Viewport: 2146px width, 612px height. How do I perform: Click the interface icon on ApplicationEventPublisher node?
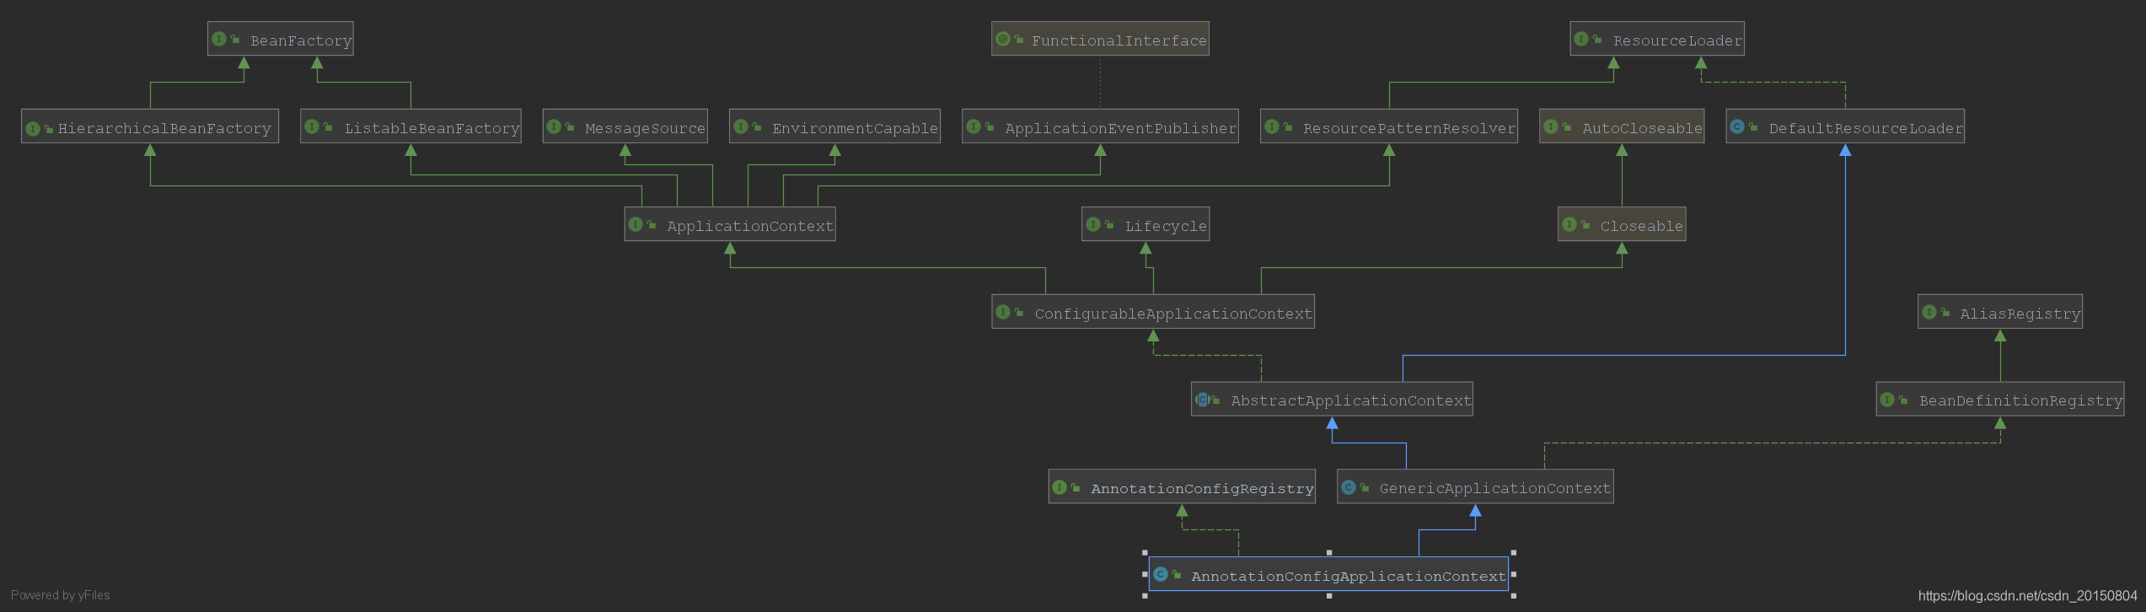(974, 126)
